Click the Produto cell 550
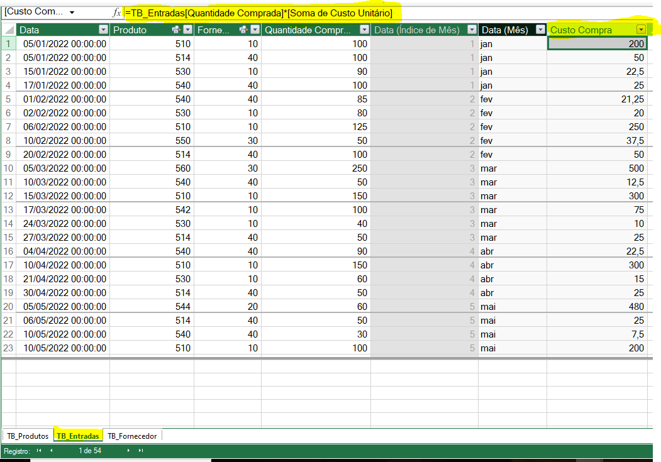 (152, 140)
